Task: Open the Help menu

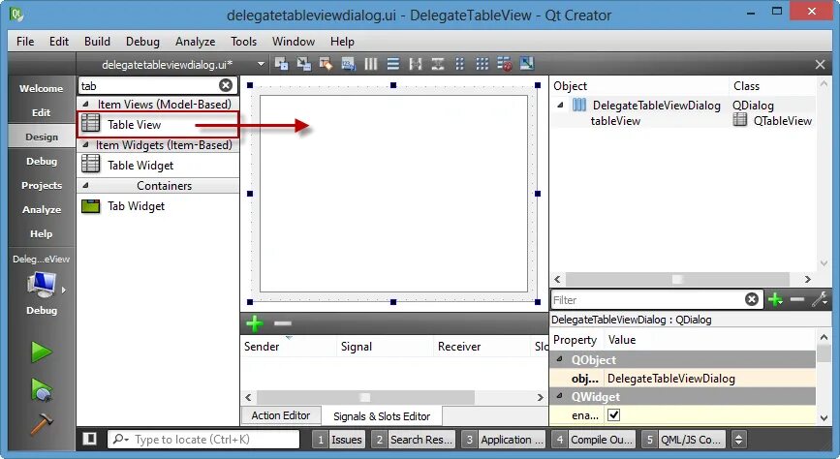Action: (x=342, y=42)
